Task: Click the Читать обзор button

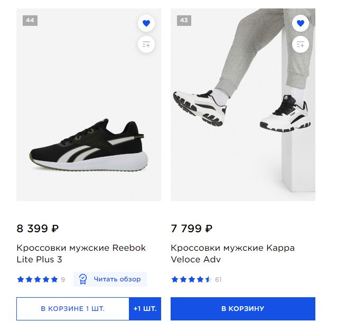Action: click(x=110, y=279)
